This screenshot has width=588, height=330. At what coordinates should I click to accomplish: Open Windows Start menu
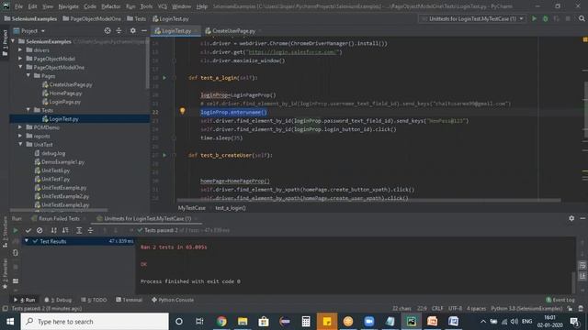(x=10, y=322)
